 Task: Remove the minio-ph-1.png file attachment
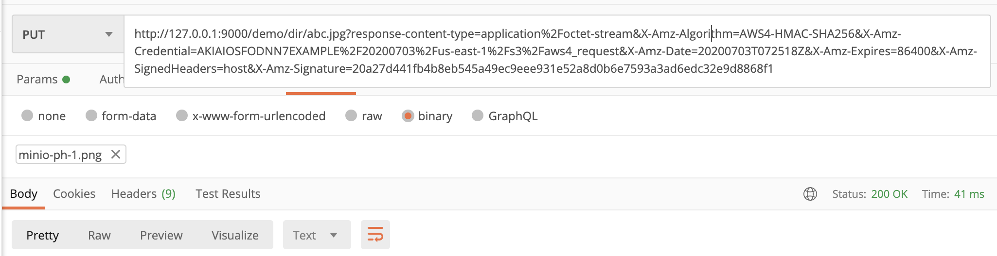(115, 154)
